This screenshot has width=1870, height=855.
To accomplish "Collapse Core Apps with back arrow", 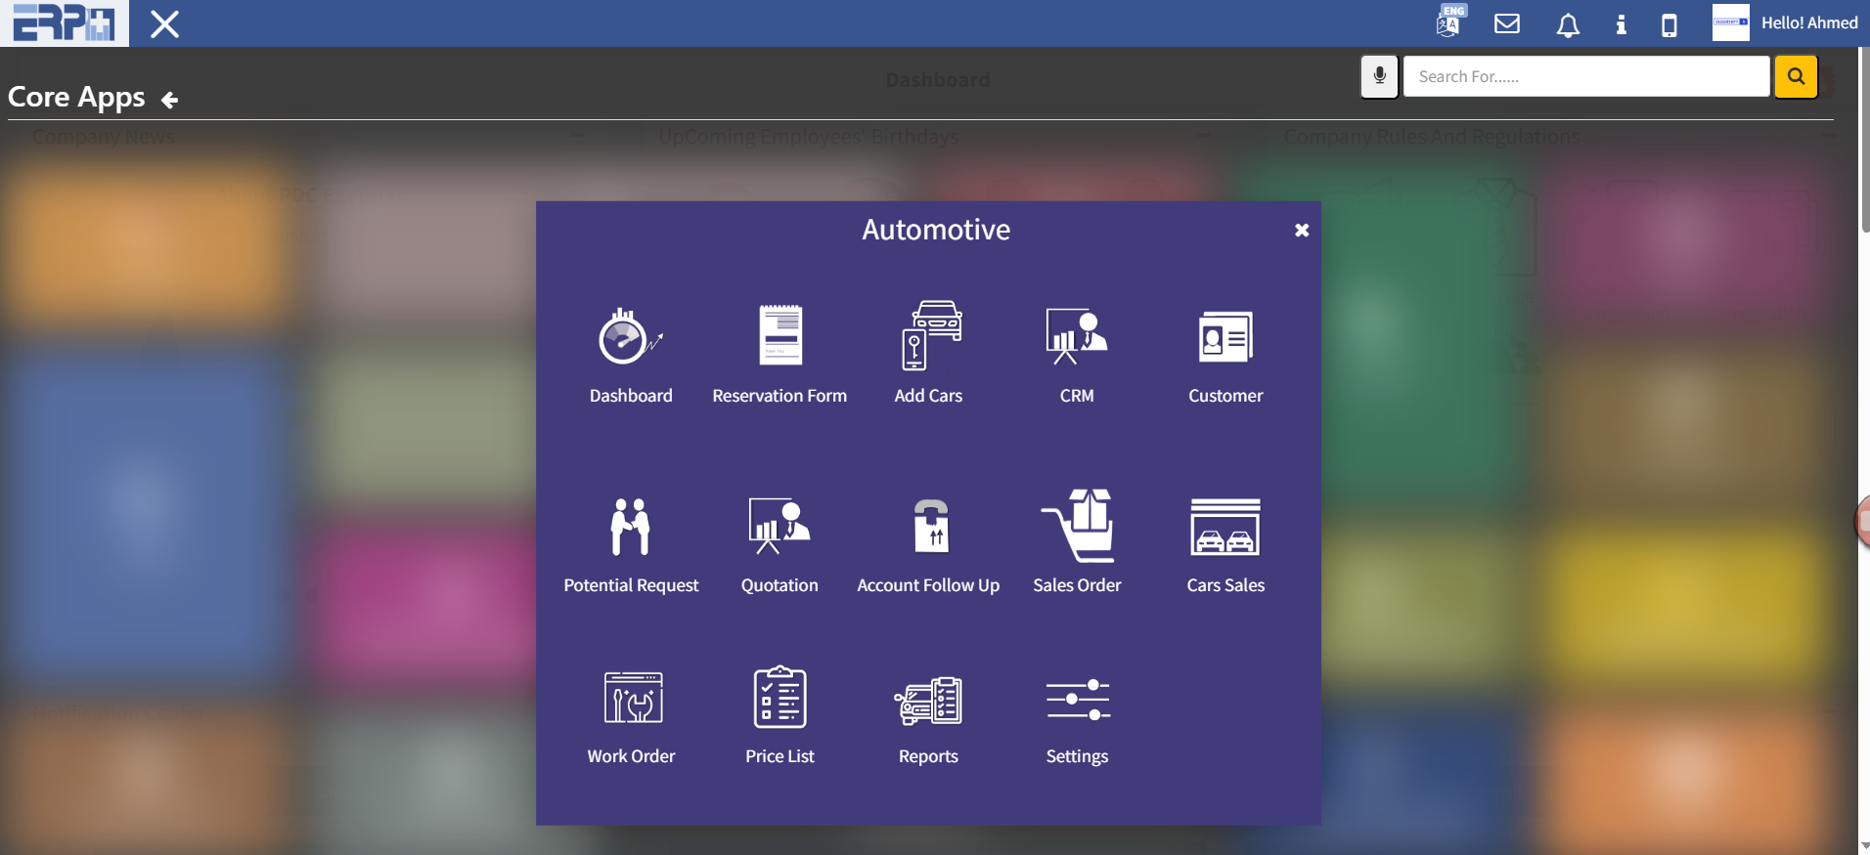I will (170, 100).
